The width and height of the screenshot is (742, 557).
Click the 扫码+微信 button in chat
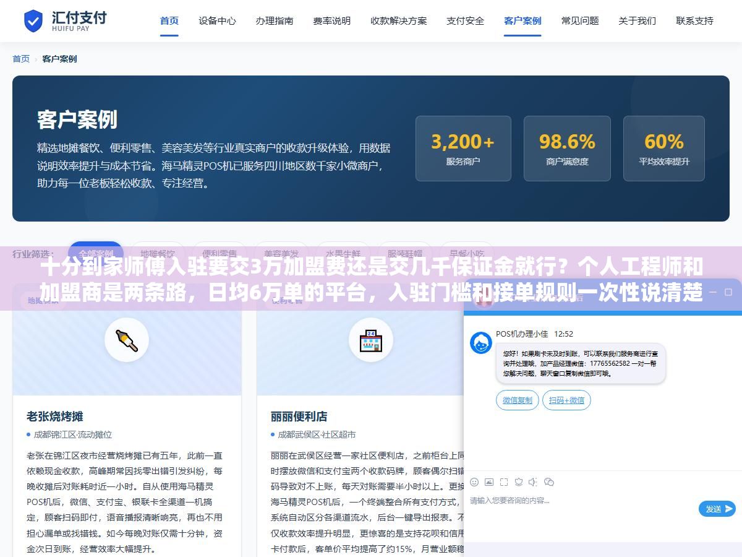pyautogui.click(x=566, y=400)
